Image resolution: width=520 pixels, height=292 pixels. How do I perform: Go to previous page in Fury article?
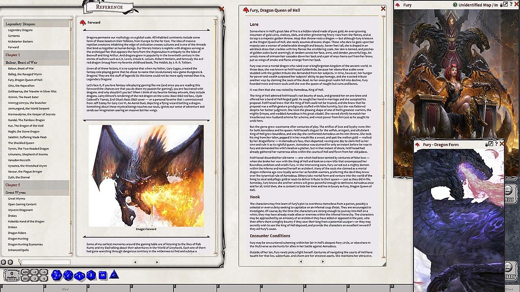[301, 262]
